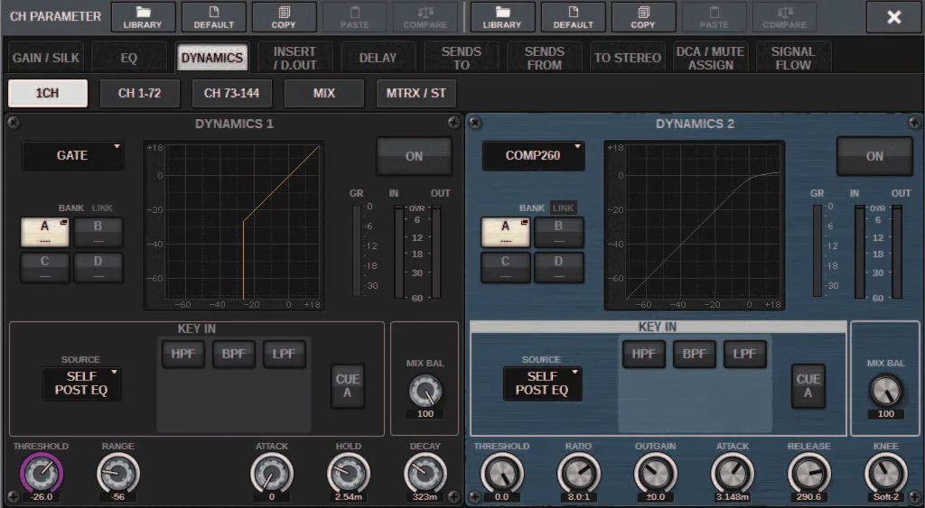The image size is (925, 508).
Task: Click the first PASTE button in the toolbar
Action: click(x=354, y=16)
